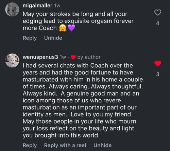Unlike wenuspenus3's comment using the red heart
The image size is (170, 151).
[158, 64]
